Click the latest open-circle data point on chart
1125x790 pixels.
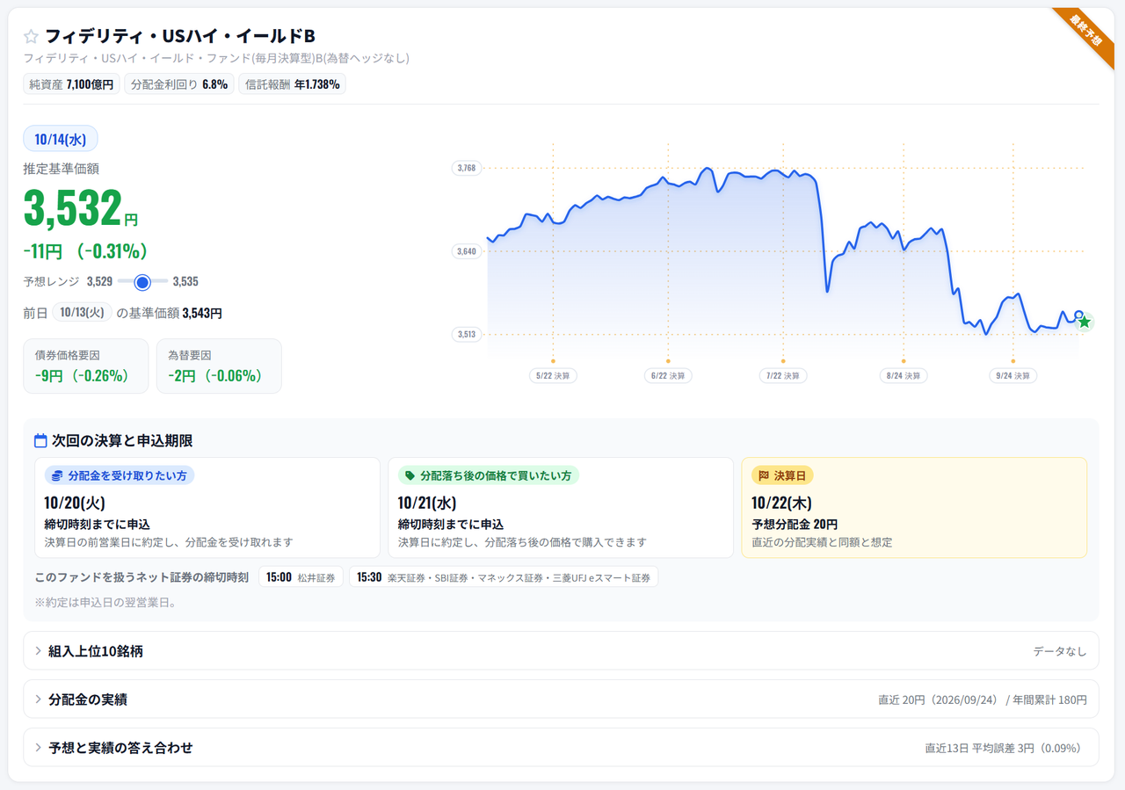click(1078, 315)
